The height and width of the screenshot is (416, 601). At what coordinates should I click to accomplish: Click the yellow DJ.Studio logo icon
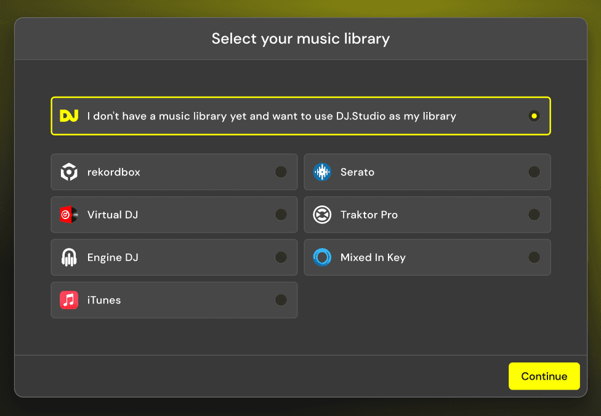pos(69,116)
